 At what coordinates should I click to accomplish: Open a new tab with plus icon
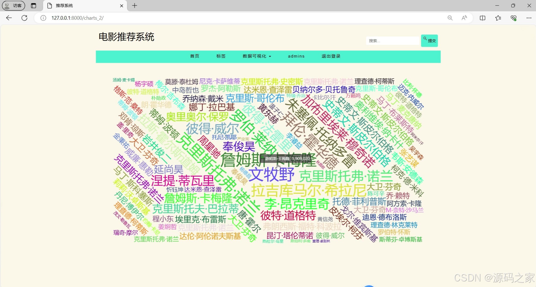tap(135, 6)
